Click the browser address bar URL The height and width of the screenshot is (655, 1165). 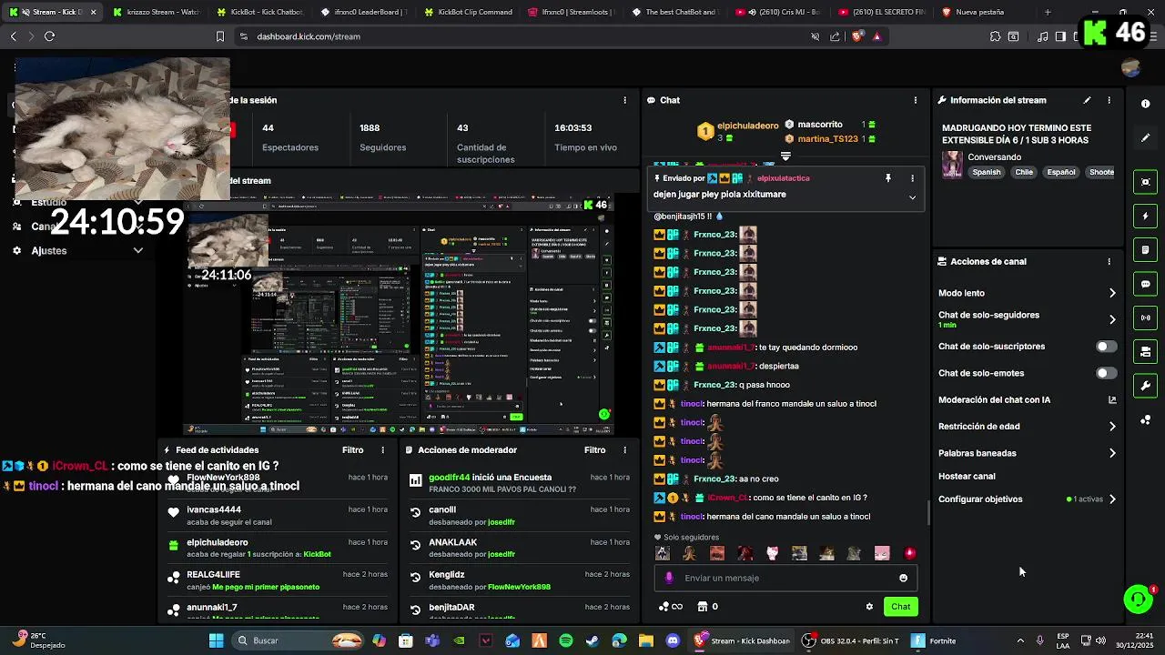tap(309, 36)
